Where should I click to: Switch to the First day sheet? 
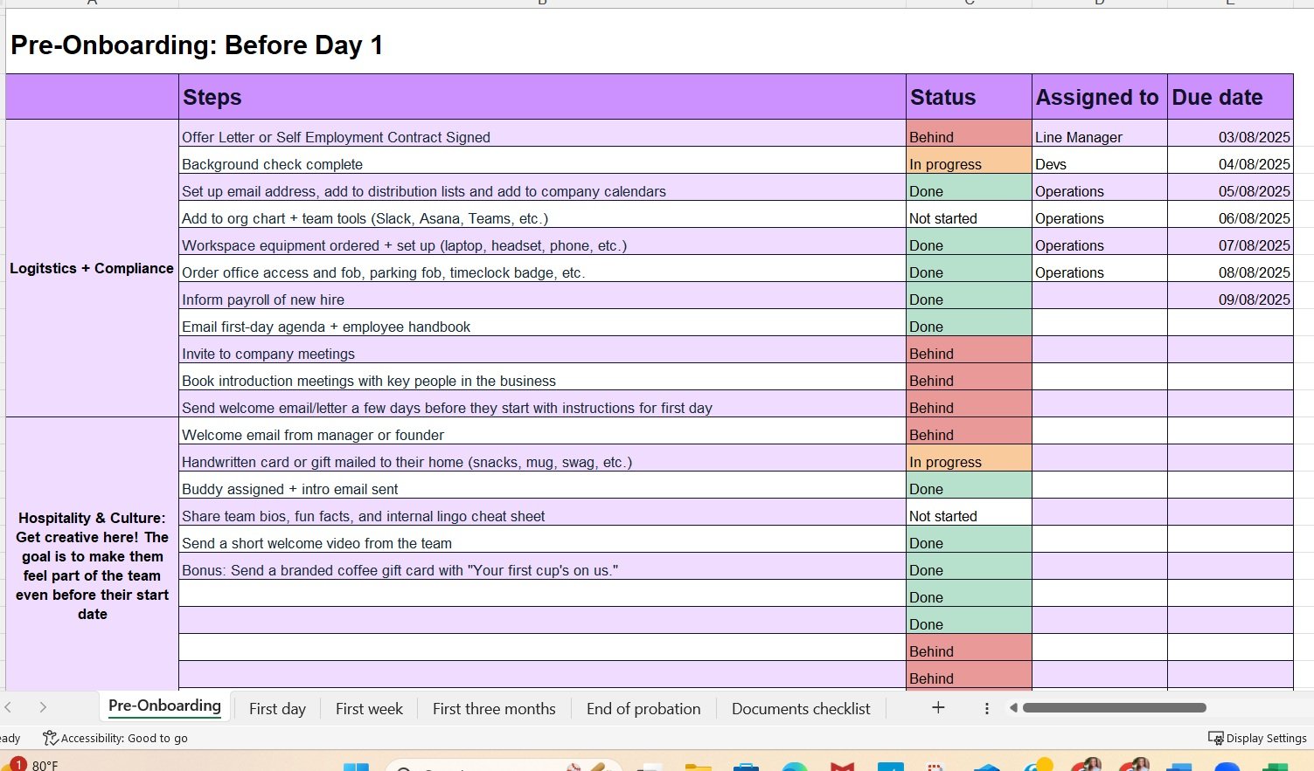coord(277,709)
